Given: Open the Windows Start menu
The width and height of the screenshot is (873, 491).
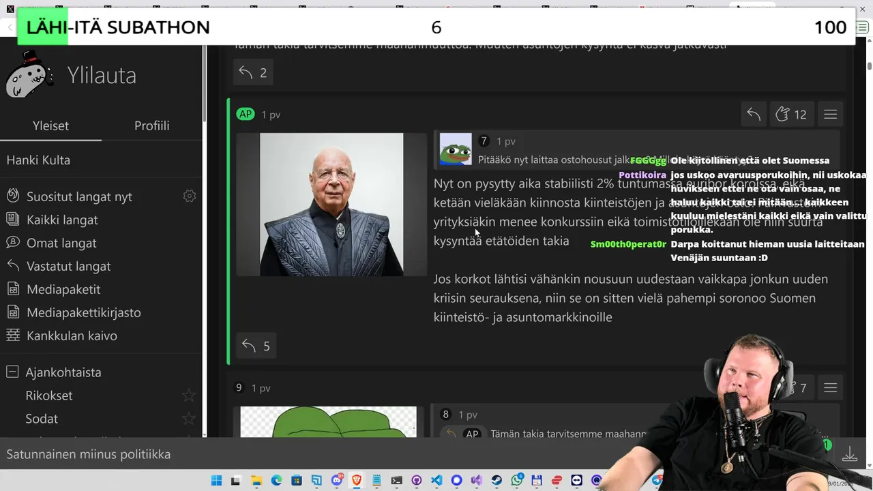Looking at the screenshot, I should coord(216,481).
